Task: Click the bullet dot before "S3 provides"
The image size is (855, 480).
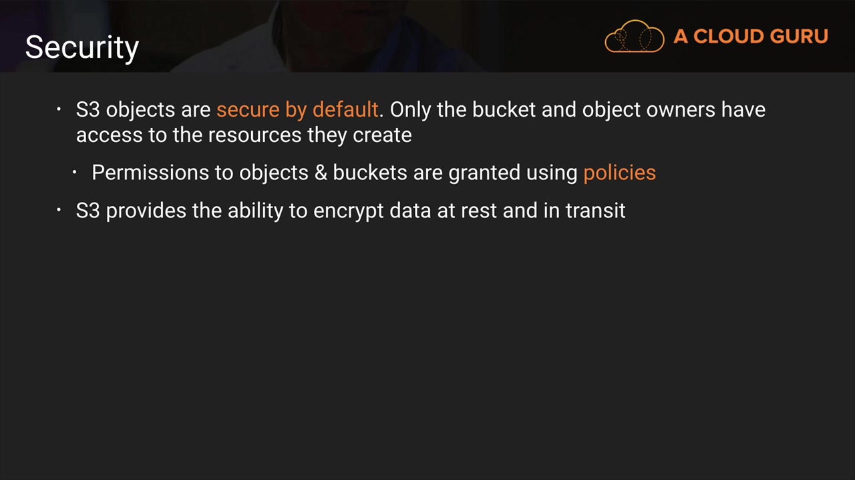Action: pos(59,211)
